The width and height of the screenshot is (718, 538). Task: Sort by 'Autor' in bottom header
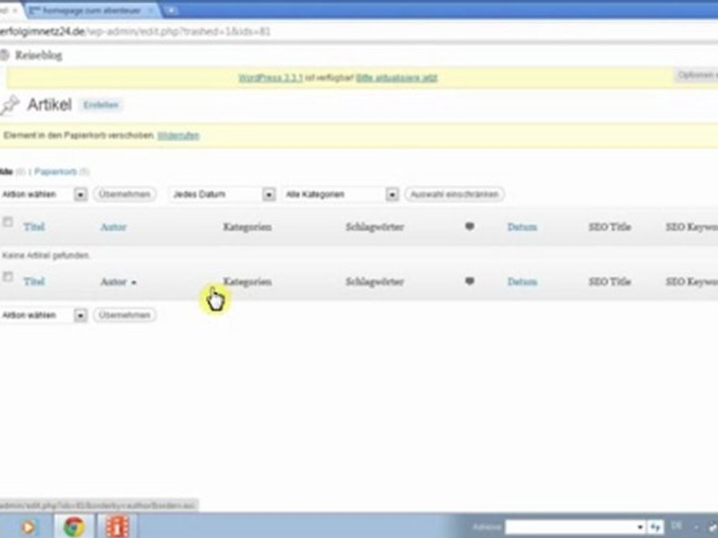(113, 282)
